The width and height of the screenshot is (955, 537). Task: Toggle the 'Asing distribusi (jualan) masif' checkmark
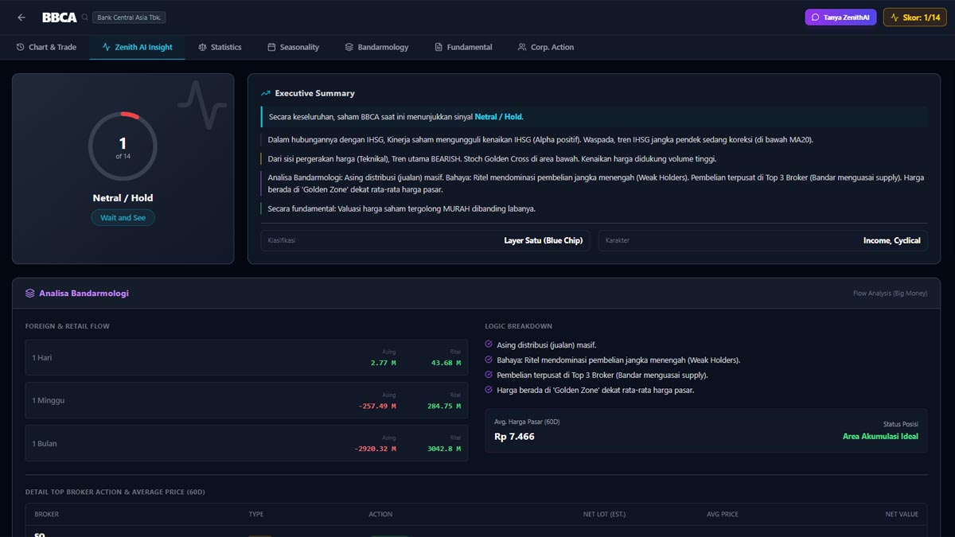pyautogui.click(x=489, y=344)
